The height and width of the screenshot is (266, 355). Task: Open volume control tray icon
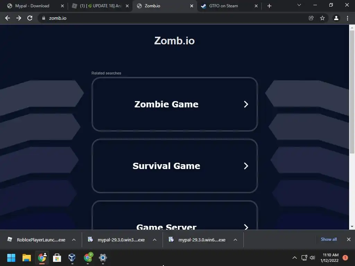coord(312,258)
